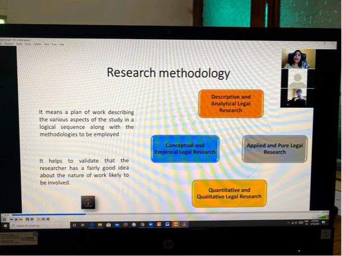The height and width of the screenshot is (256, 342).
Task: Open File Explorer from taskbar
Action: click(100, 225)
